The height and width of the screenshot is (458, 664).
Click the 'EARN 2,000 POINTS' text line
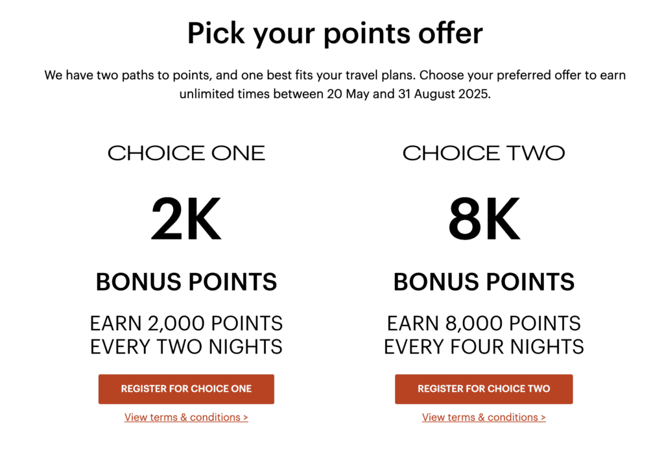coord(186,324)
